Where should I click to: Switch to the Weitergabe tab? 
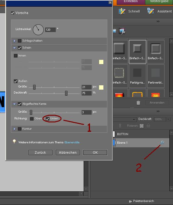pyautogui.click(x=159, y=2)
